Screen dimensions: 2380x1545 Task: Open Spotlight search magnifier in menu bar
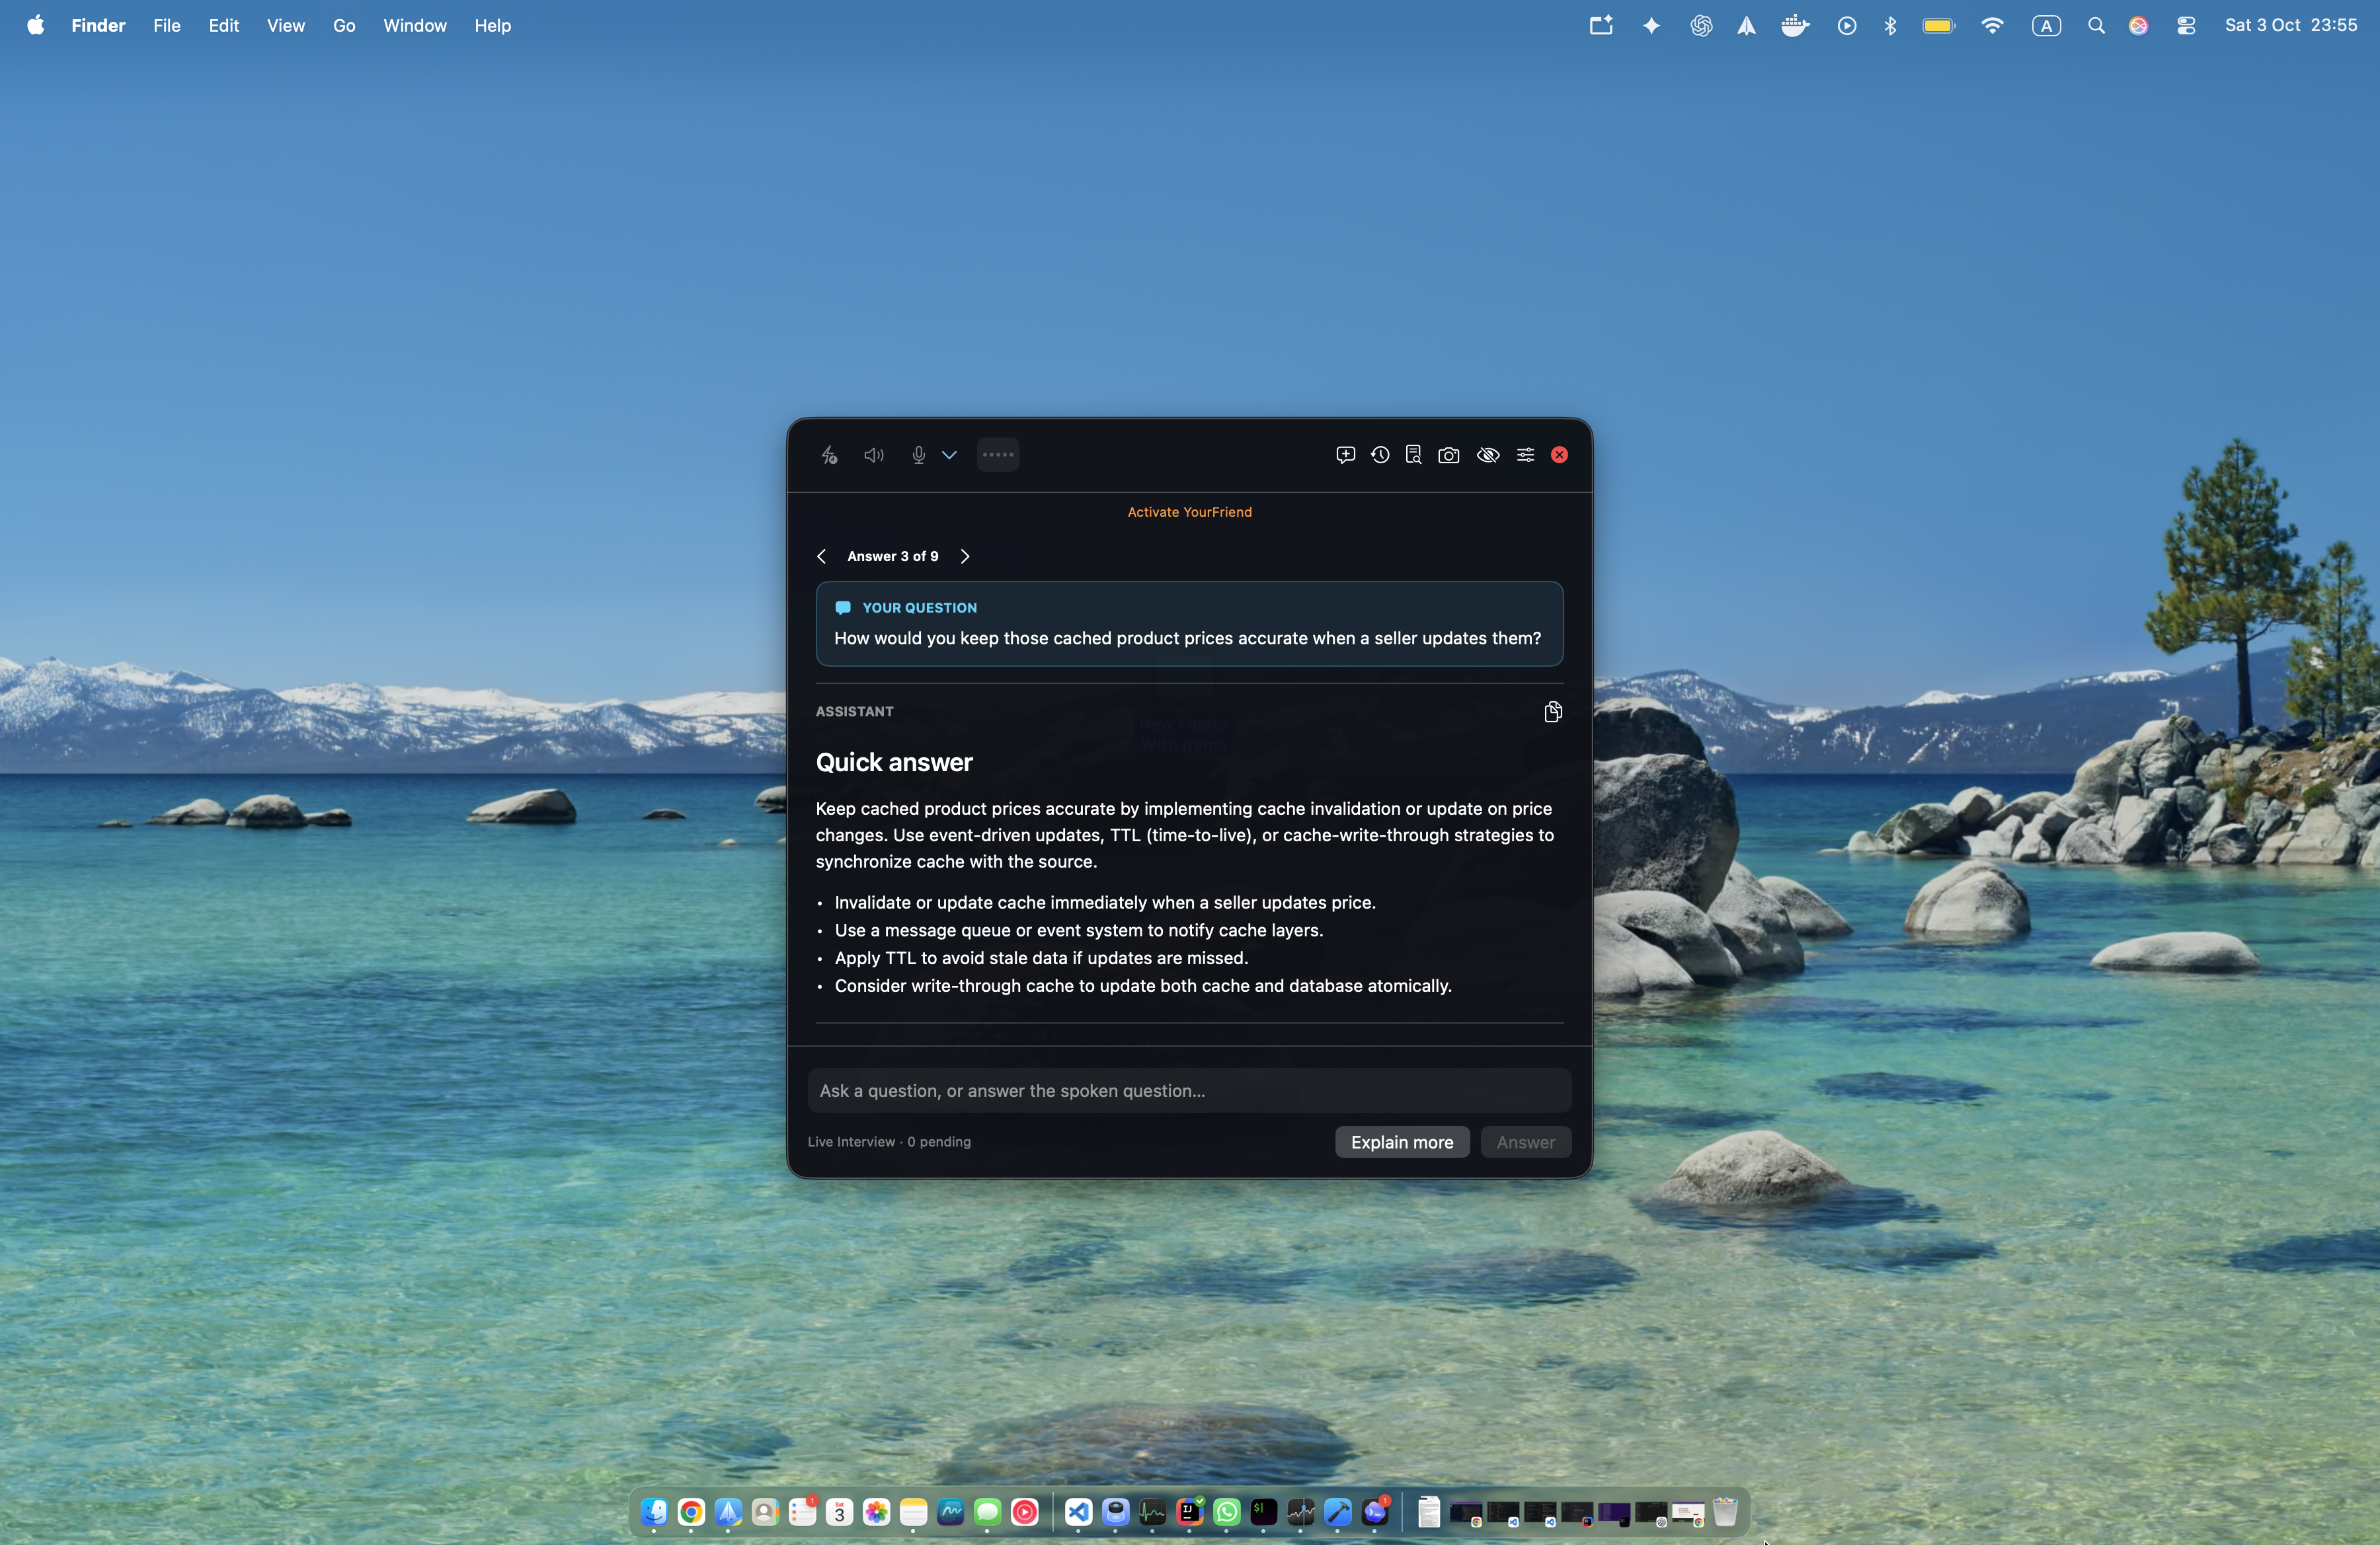pyautogui.click(x=2096, y=25)
